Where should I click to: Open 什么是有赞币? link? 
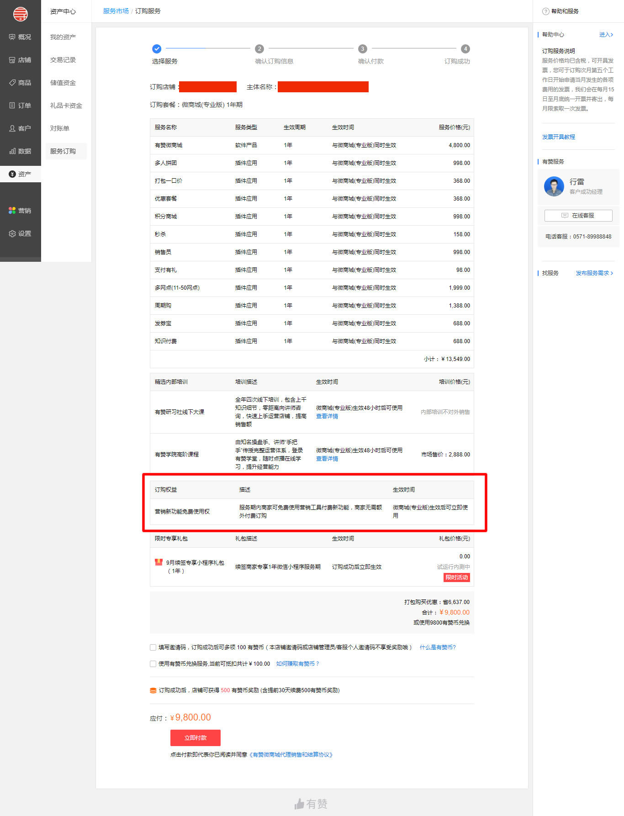coord(438,647)
